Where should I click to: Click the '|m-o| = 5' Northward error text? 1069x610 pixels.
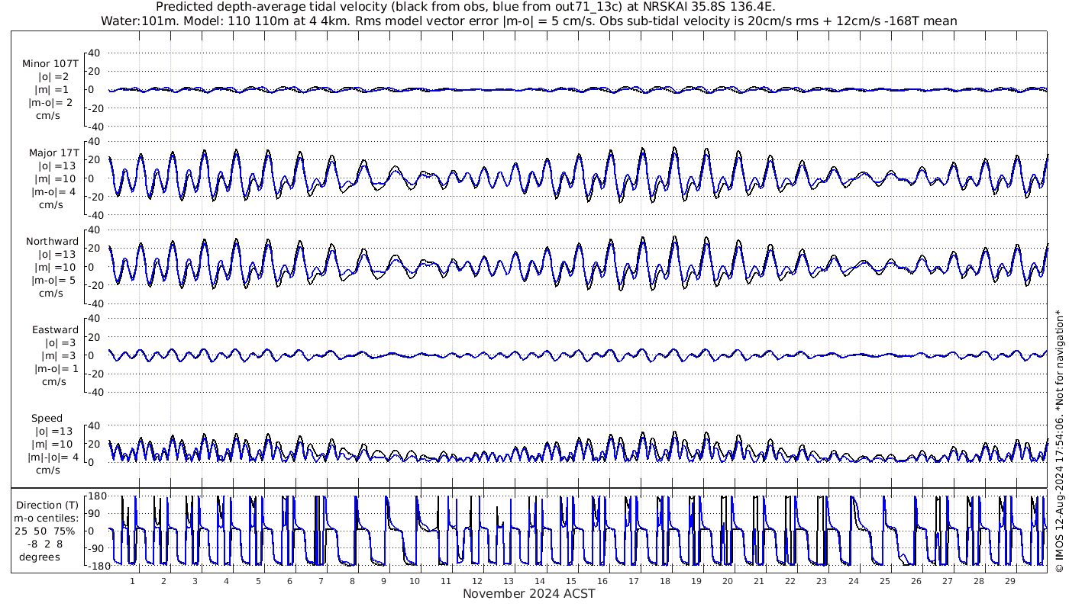(52, 280)
